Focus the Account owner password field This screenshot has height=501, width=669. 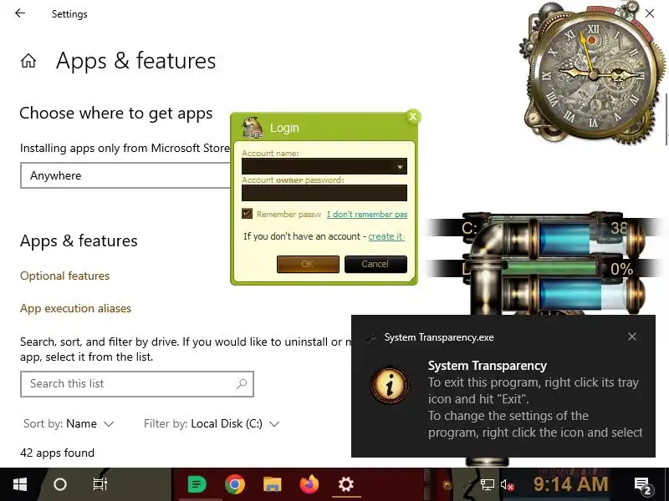pyautogui.click(x=324, y=193)
